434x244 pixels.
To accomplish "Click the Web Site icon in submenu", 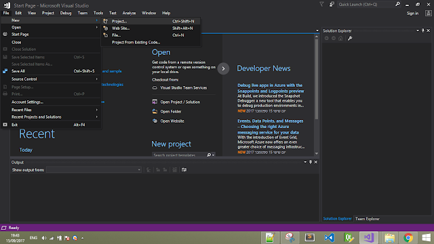I will click(x=106, y=28).
